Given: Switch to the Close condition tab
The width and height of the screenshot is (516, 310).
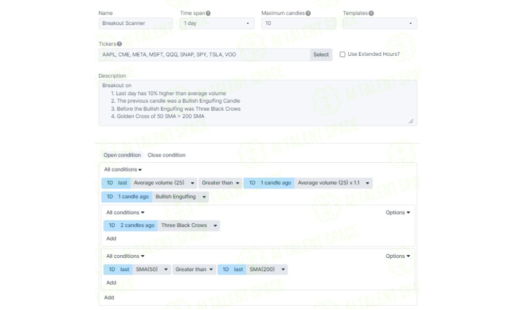Looking at the screenshot, I should pos(166,155).
